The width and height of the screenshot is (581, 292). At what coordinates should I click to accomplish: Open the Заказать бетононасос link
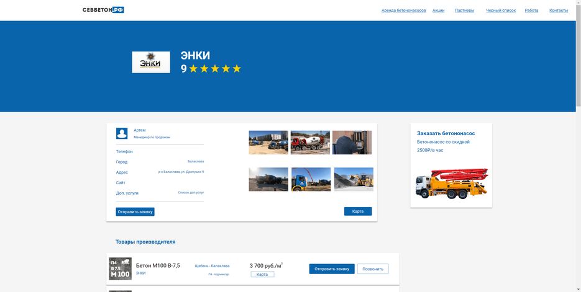coord(446,133)
